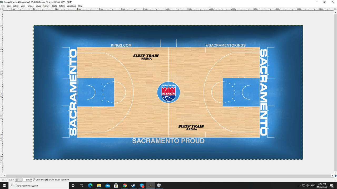Expand the zoom level dropdown arrow
337x189 pixels.
coord(31,180)
